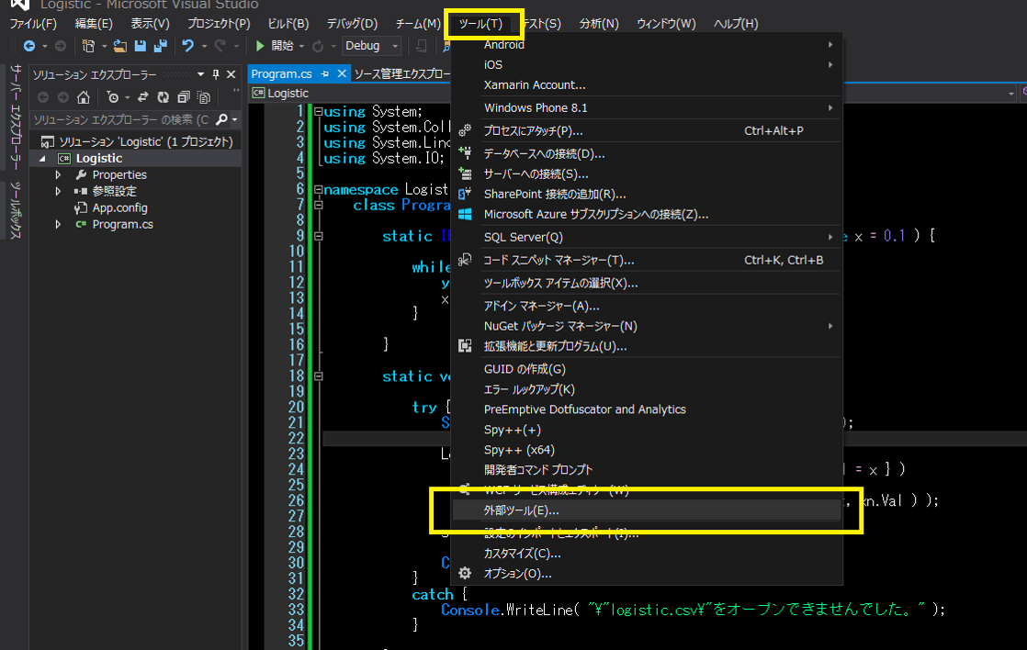The width and height of the screenshot is (1027, 650).
Task: Click the Home scope icon in Solution Explorer
Action: 84,97
